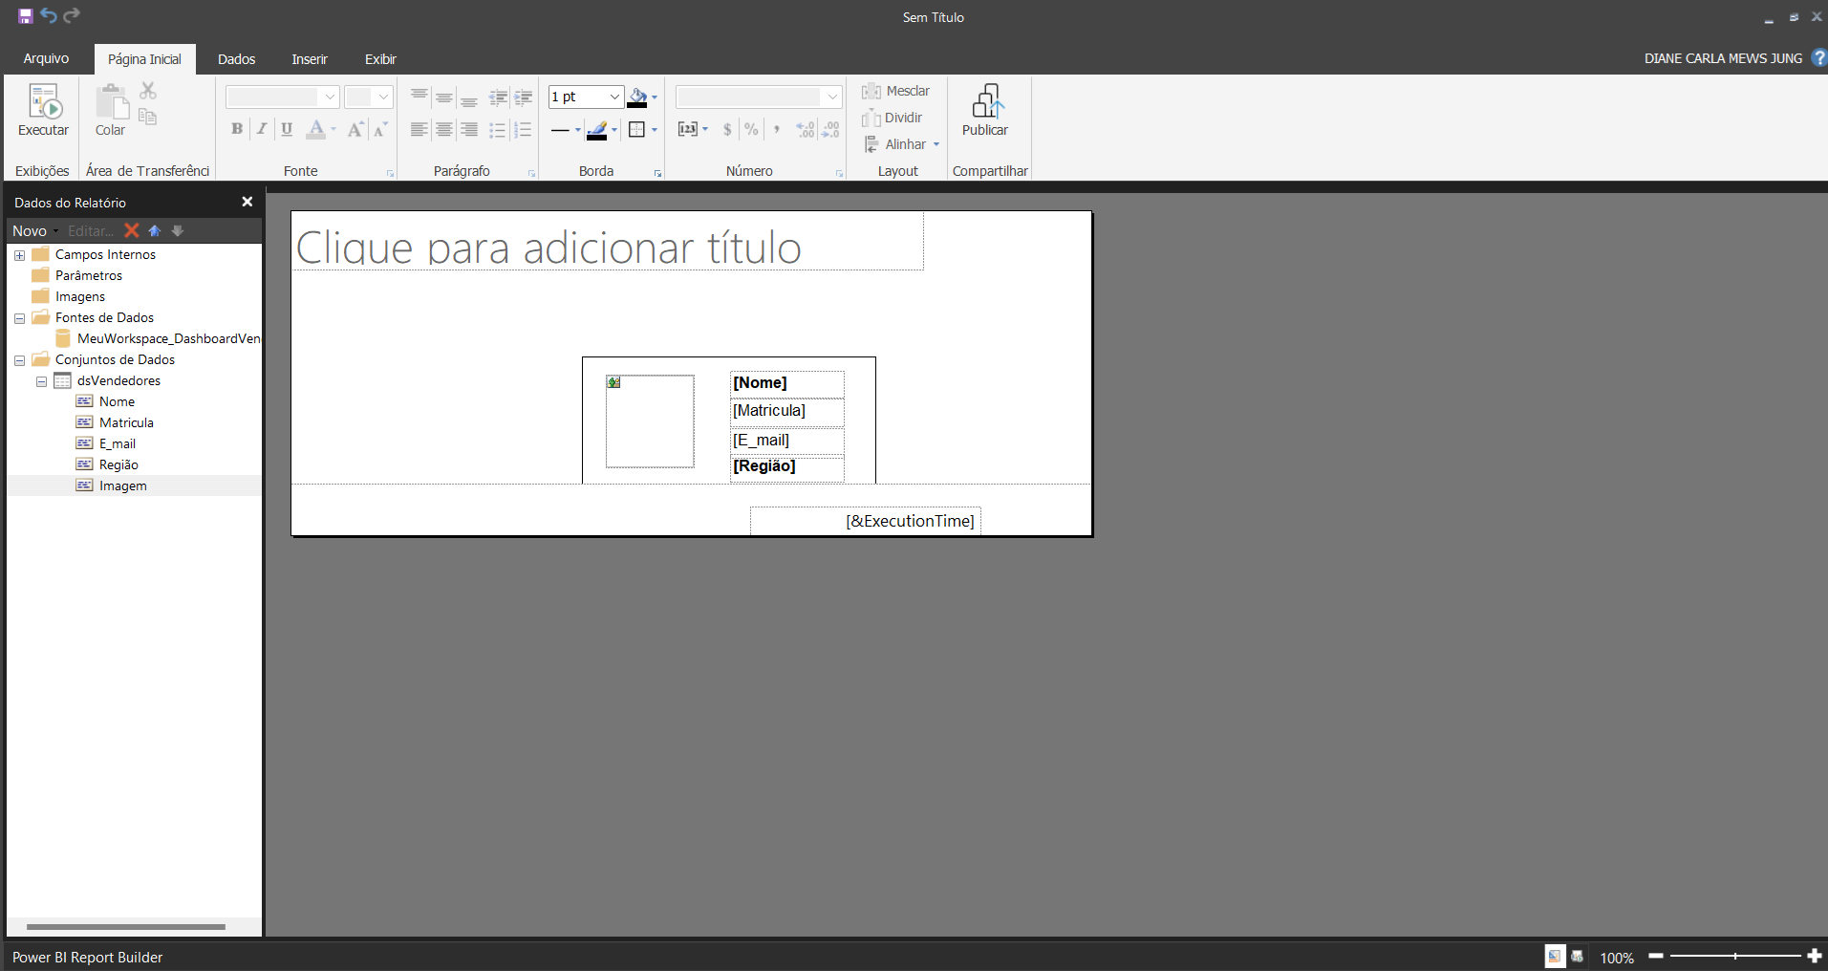This screenshot has width=1828, height=971.
Task: Switch to the Inserir tab
Action: (x=310, y=59)
